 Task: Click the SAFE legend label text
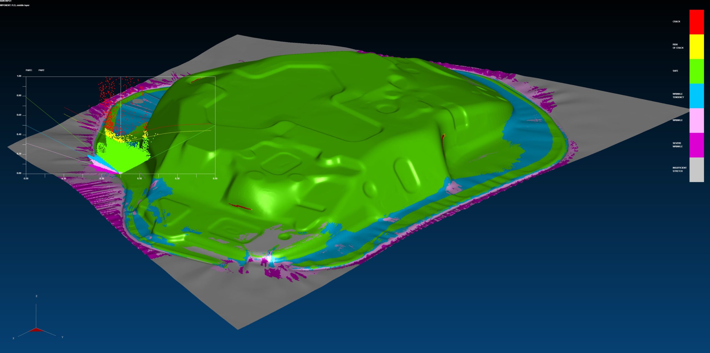click(x=675, y=71)
